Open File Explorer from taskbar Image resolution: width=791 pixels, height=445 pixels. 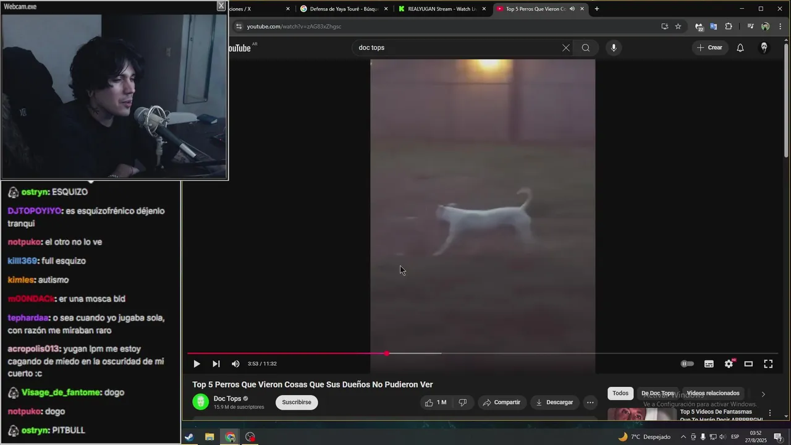209,437
